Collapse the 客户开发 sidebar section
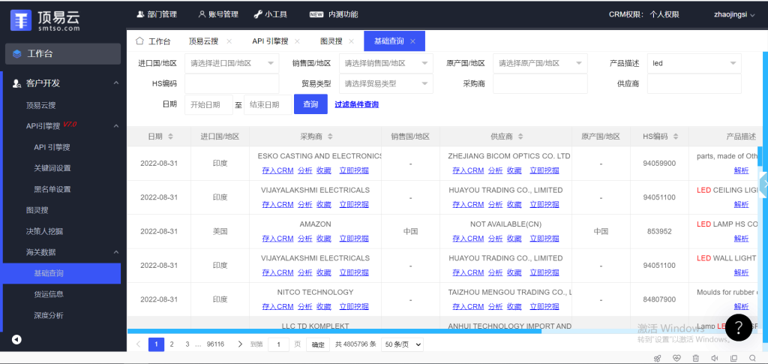The image size is (768, 364). [x=115, y=83]
